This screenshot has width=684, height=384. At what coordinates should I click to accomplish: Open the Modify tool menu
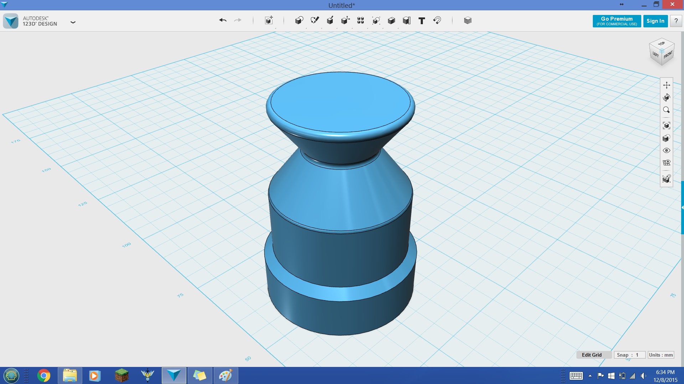click(345, 20)
